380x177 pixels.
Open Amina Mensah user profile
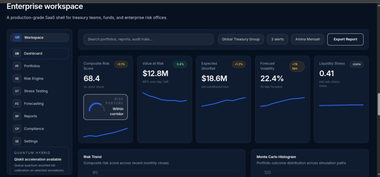[307, 39]
